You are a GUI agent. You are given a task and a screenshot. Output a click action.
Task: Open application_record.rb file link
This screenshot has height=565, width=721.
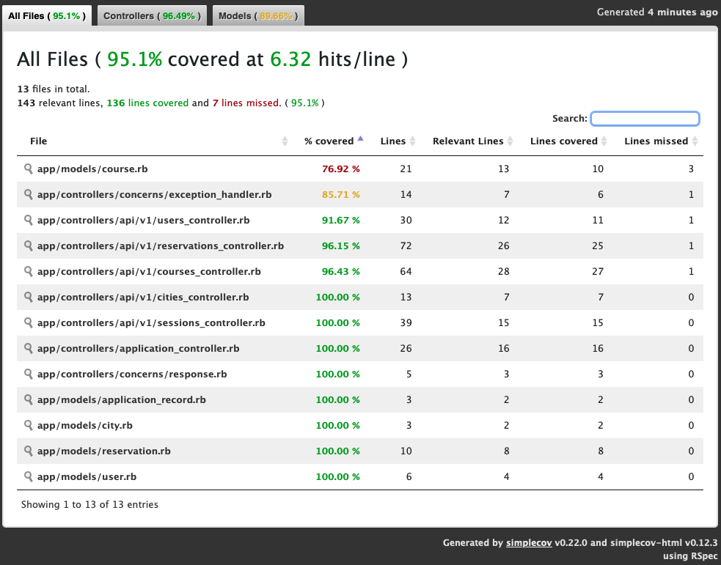[x=122, y=400]
